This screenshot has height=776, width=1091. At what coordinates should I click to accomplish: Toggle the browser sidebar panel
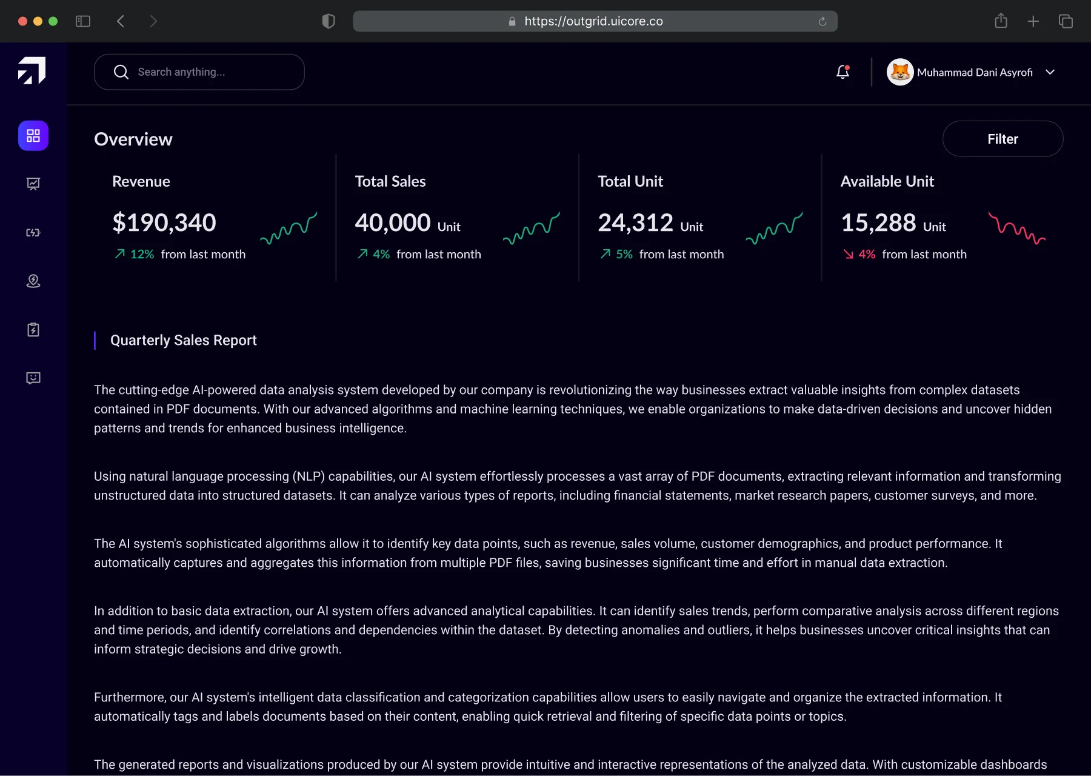tap(83, 21)
